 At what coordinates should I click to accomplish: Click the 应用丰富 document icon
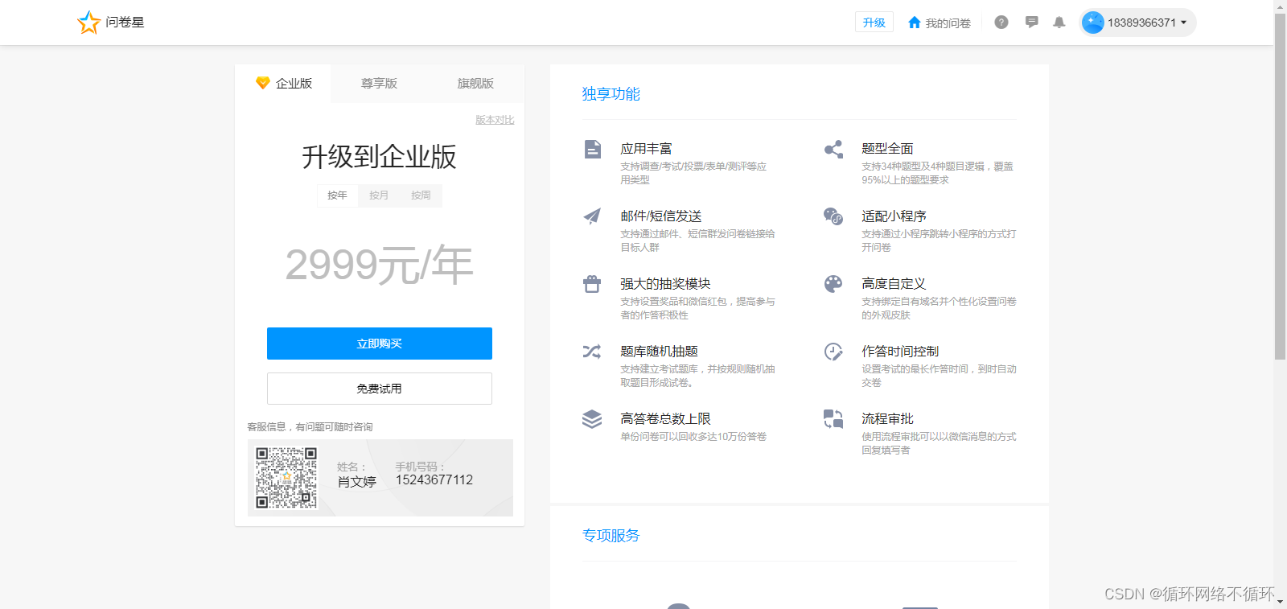point(593,149)
